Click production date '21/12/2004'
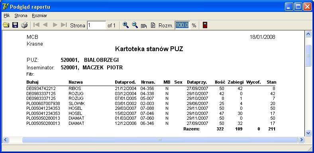 [x=126, y=88]
